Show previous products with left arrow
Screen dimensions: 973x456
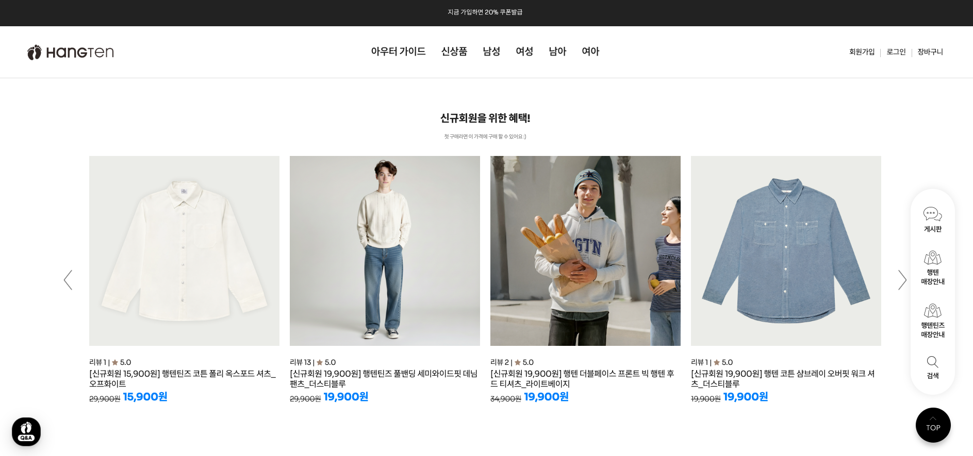tap(68, 280)
